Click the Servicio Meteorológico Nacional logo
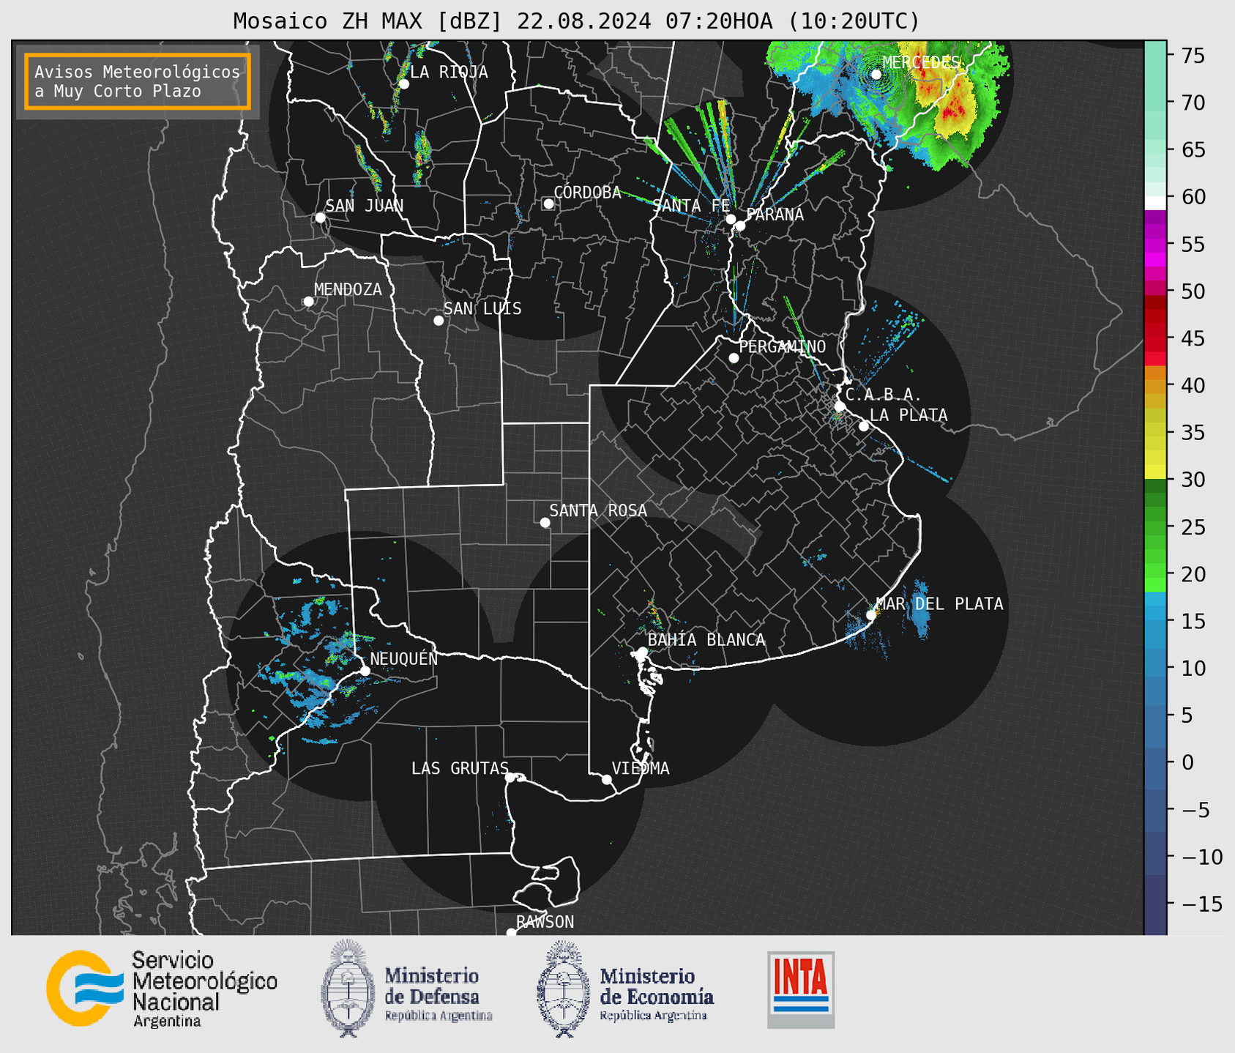The width and height of the screenshot is (1235, 1053). tap(162, 989)
